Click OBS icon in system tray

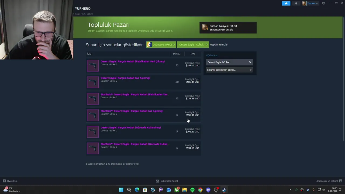(302, 190)
